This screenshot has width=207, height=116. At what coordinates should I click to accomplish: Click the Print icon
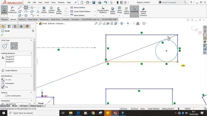click(x=100, y=2)
